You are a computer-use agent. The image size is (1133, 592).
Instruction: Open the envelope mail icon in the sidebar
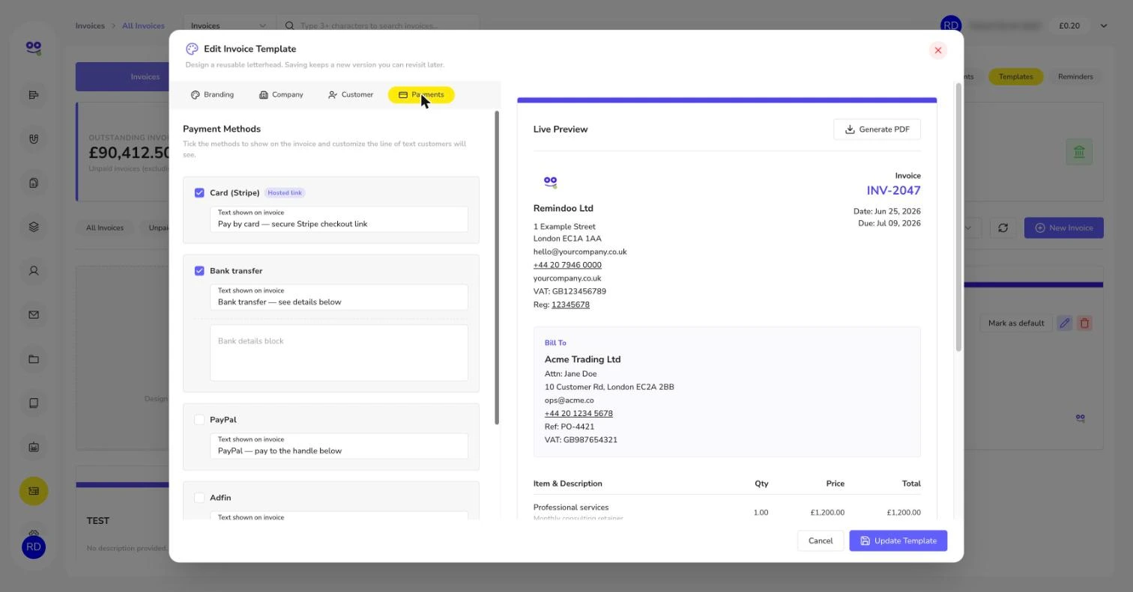[34, 315]
